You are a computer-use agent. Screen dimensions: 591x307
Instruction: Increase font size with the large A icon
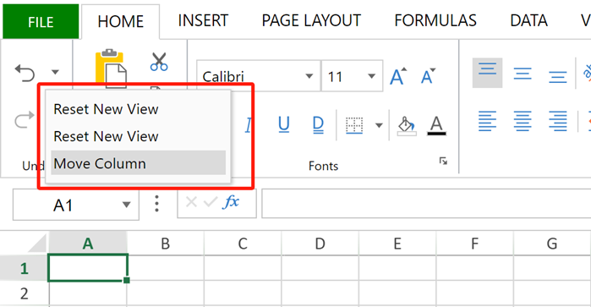point(398,76)
